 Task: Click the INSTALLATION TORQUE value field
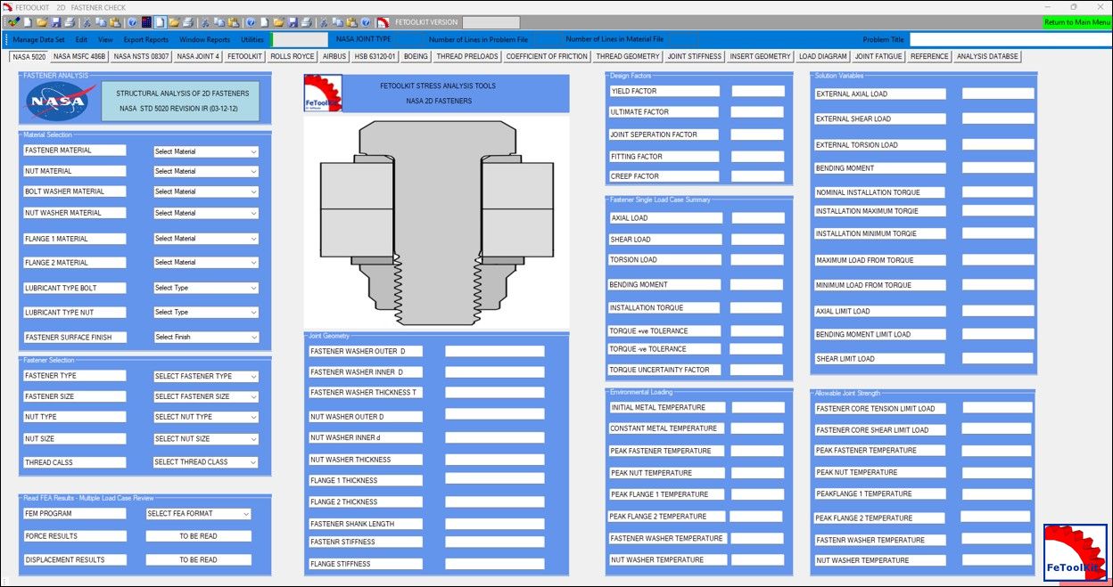tap(756, 307)
